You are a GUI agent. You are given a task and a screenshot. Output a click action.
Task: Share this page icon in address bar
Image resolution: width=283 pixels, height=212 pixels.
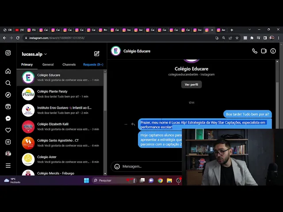(x=230, y=38)
